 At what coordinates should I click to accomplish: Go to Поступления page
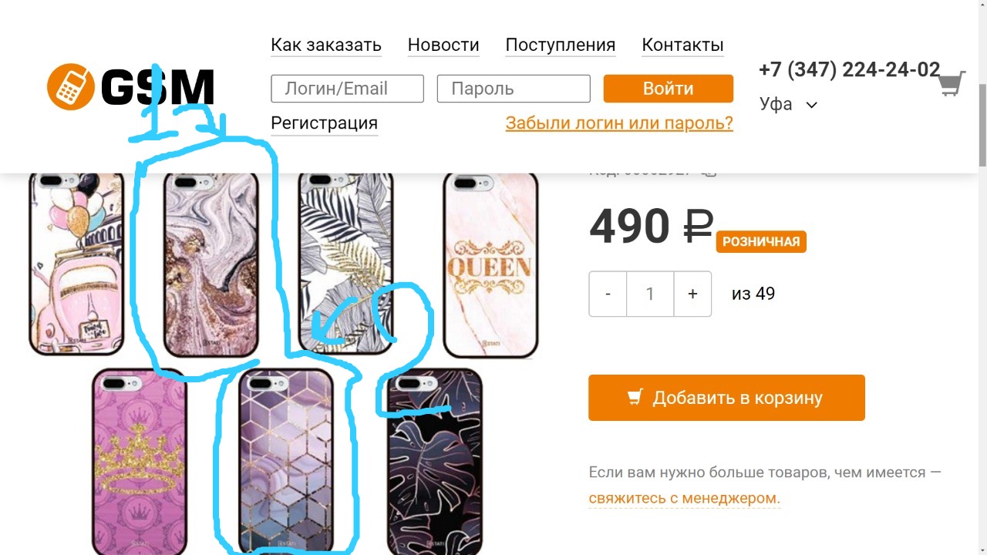click(561, 45)
